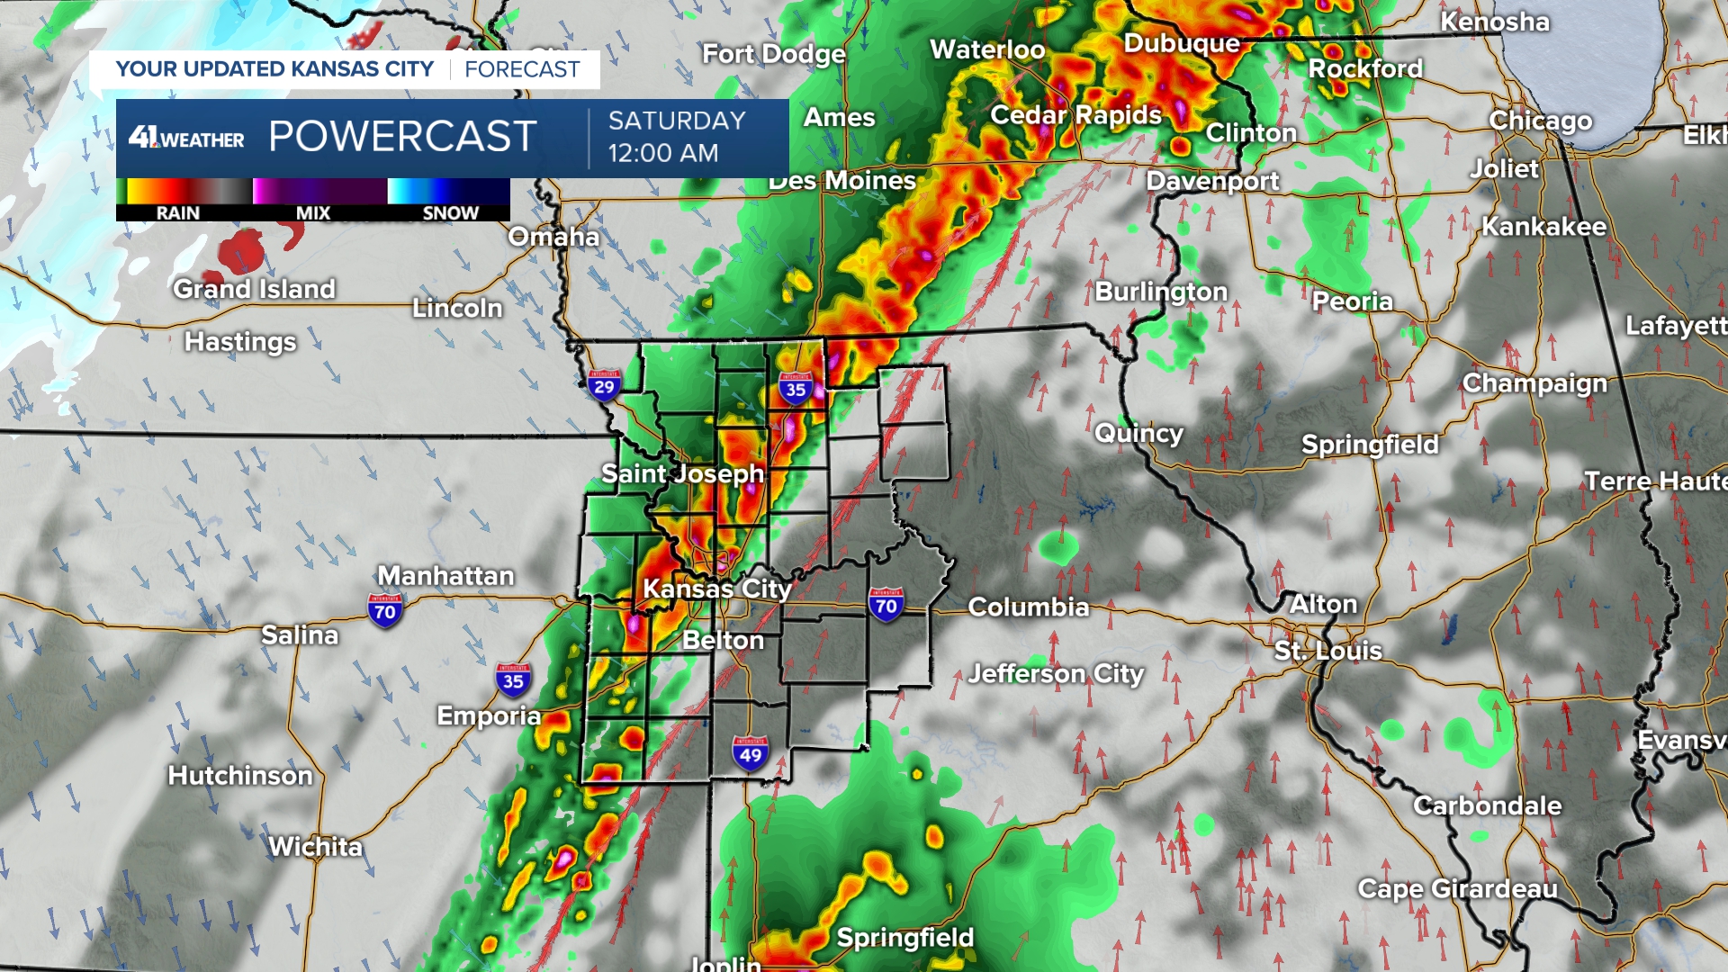Screen dimensions: 1728x972
Task: Click the mix color scale bar
Action: click(319, 191)
